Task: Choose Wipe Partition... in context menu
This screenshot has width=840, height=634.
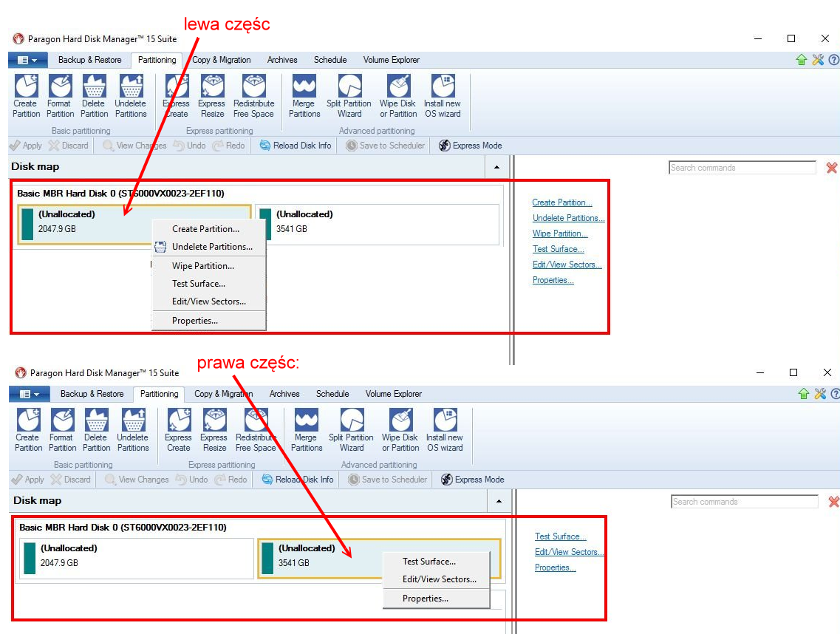Action: (x=209, y=266)
